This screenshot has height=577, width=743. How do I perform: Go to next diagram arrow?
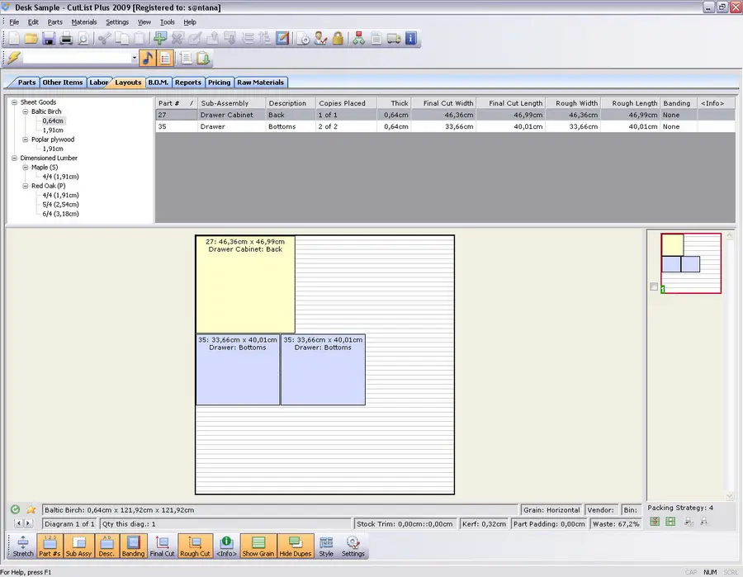click(28, 523)
